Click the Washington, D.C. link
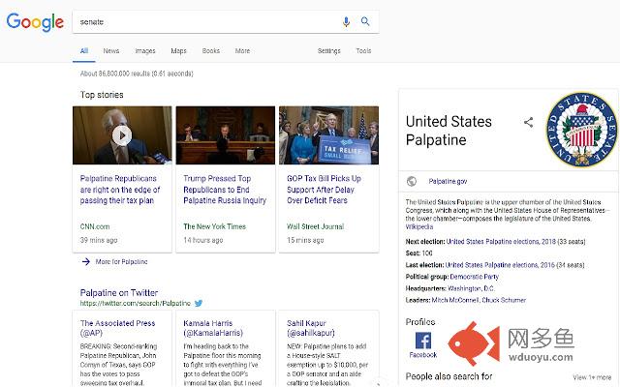Image resolution: width=620 pixels, height=387 pixels. 471,288
